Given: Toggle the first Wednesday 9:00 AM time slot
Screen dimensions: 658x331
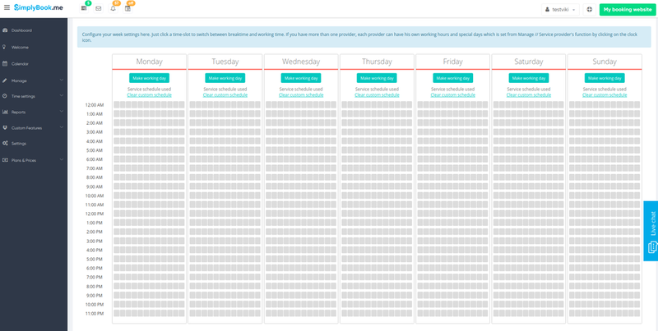Looking at the screenshot, I should [x=269, y=186].
